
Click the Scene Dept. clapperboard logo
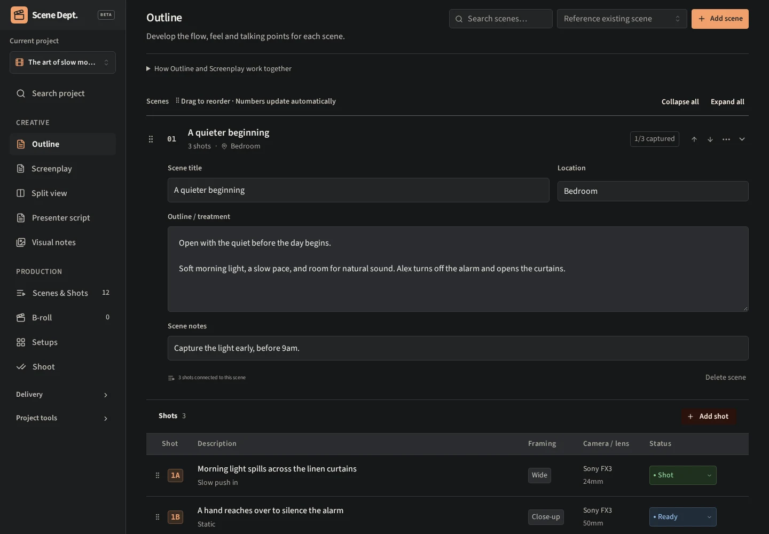point(19,15)
